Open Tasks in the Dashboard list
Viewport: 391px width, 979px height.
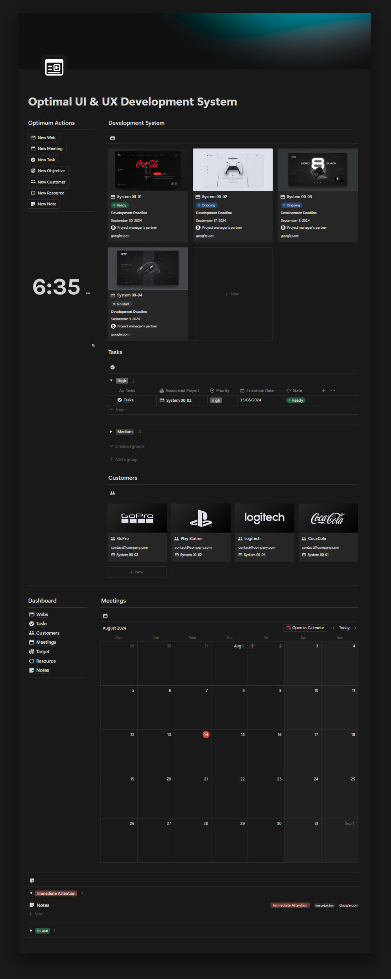38,624
